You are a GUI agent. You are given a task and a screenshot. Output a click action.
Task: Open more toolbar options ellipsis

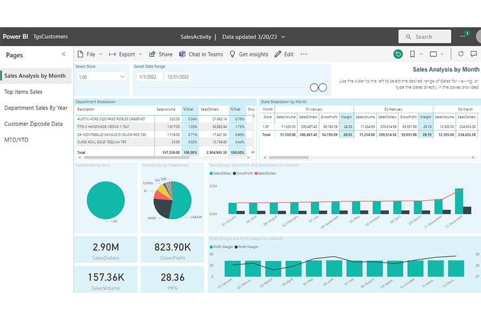pyautogui.click(x=304, y=54)
